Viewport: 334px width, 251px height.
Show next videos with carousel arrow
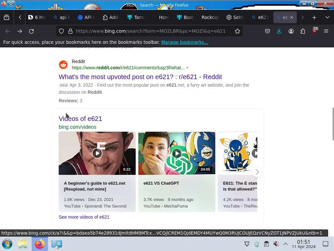click(x=257, y=172)
